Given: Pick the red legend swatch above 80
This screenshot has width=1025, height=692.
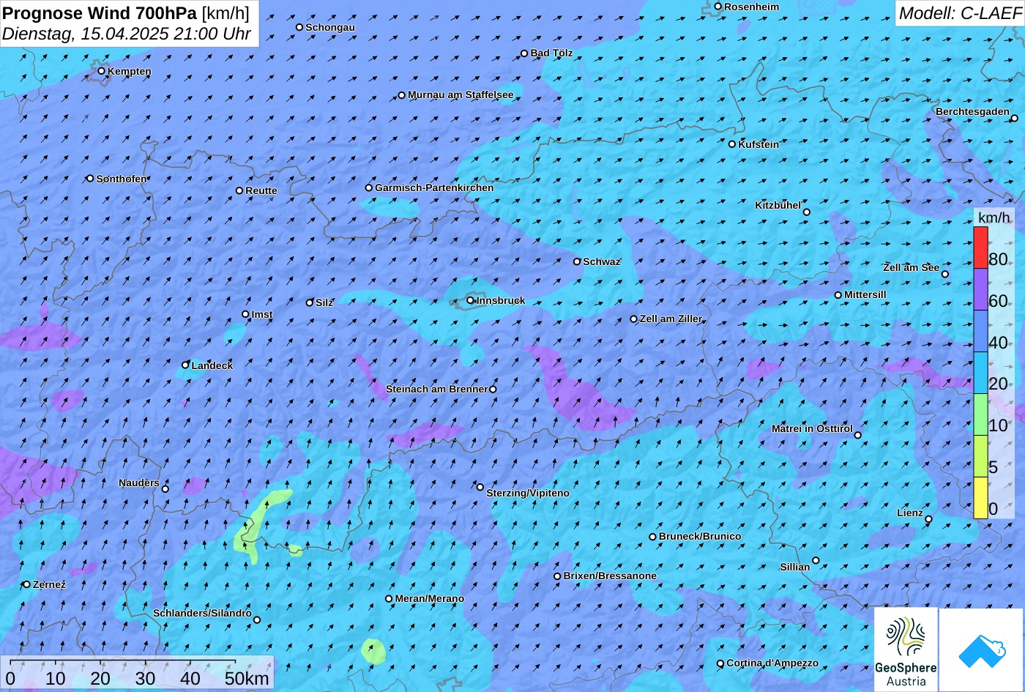Looking at the screenshot, I should (980, 248).
